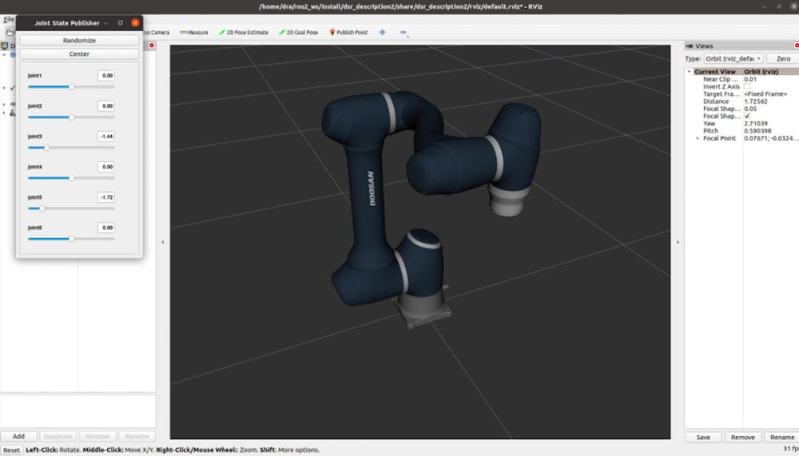Close the Views panel with red icon
This screenshot has height=456, width=799.
click(796, 46)
